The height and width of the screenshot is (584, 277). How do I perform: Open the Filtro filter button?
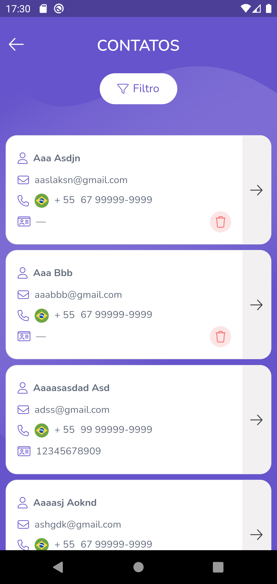coord(138,89)
